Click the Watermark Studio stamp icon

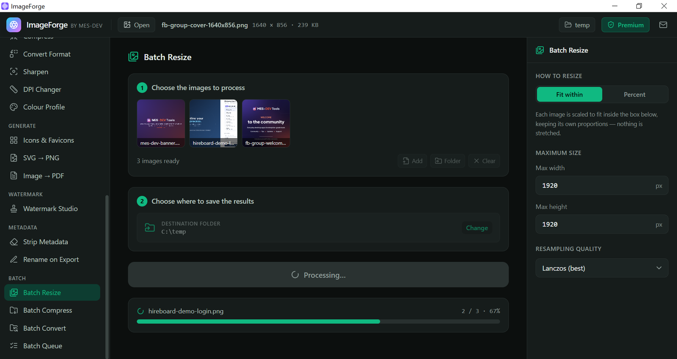(14, 209)
